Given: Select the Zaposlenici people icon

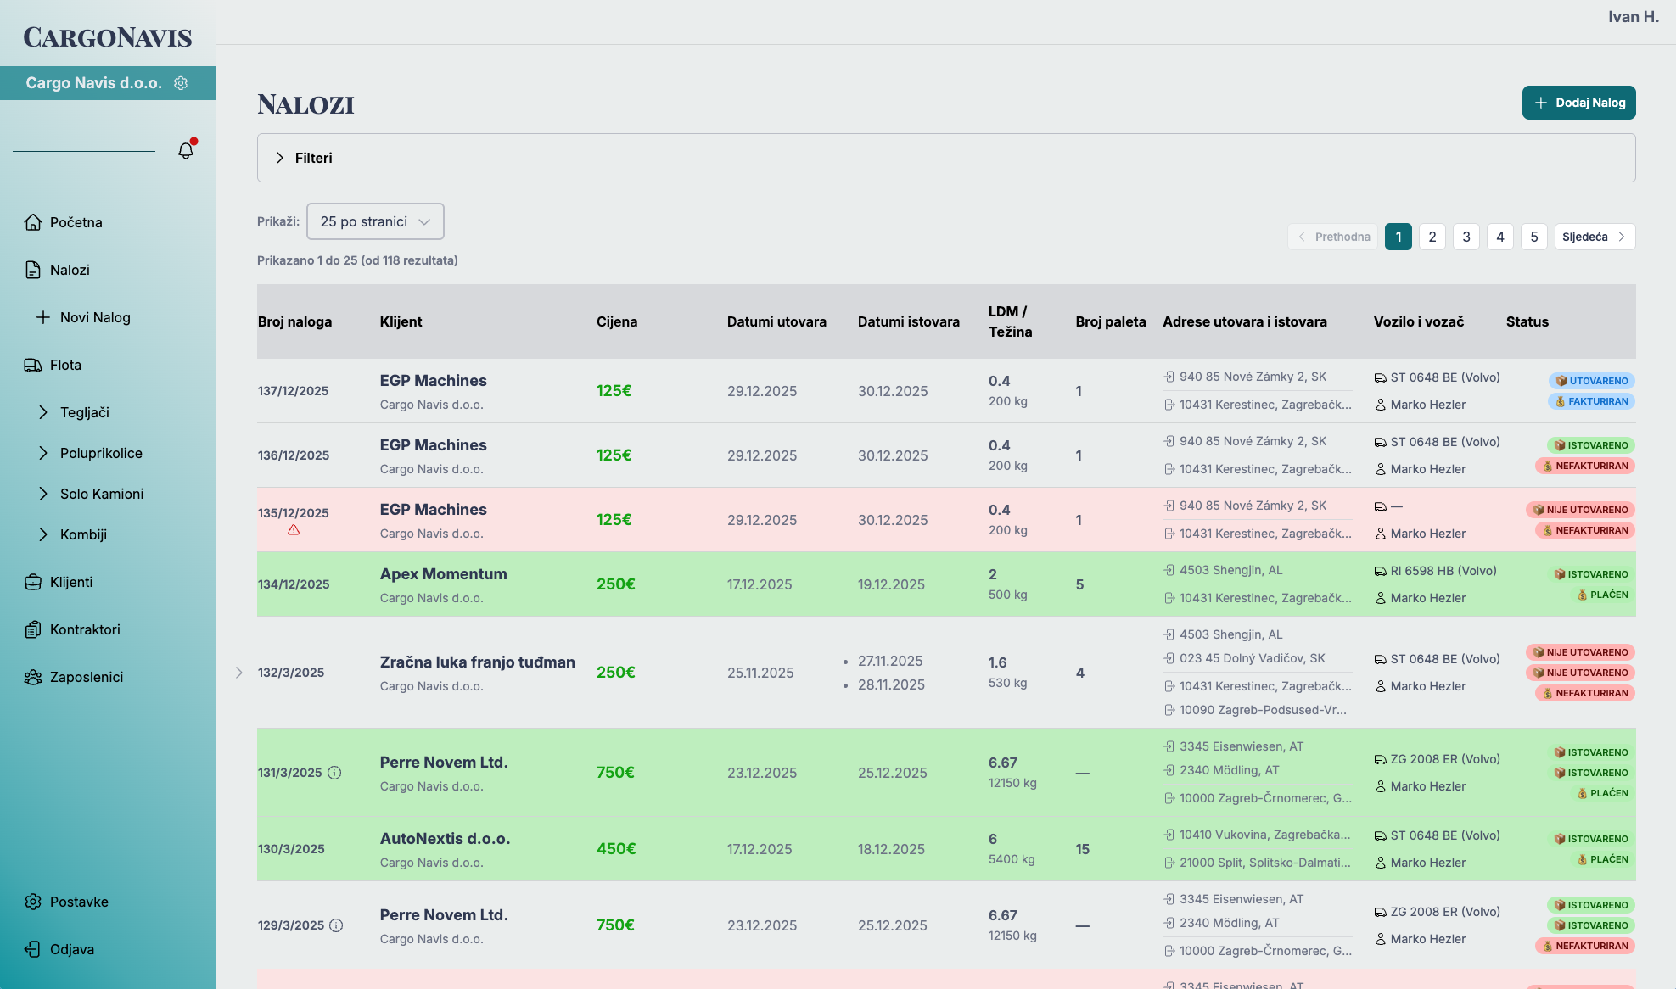Looking at the screenshot, I should point(33,677).
